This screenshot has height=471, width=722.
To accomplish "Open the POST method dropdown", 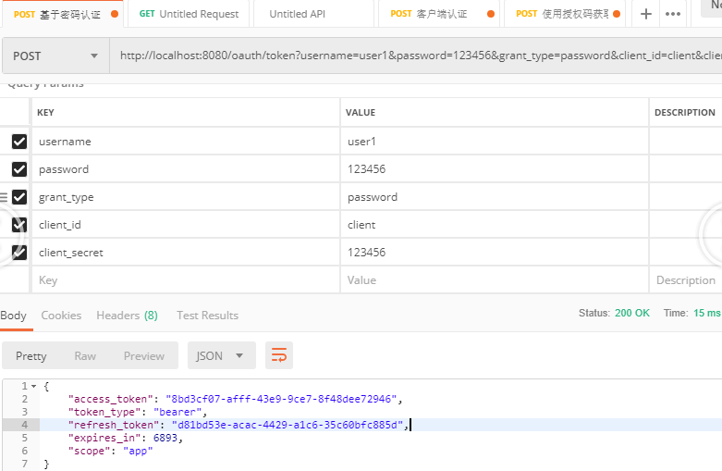I will (55, 56).
